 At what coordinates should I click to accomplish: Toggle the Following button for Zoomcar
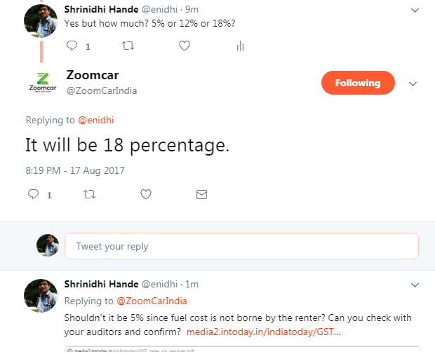[357, 83]
